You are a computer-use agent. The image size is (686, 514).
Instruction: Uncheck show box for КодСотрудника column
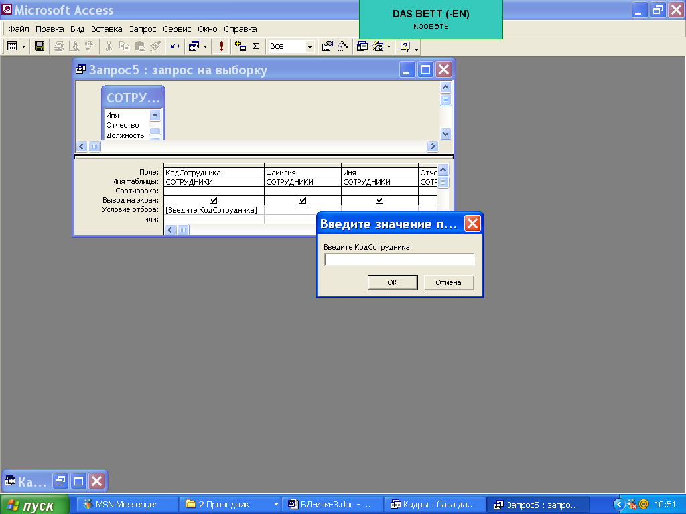[214, 200]
